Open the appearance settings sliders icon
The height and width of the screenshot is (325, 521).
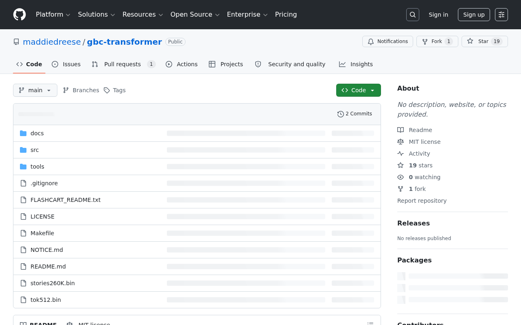(x=501, y=15)
